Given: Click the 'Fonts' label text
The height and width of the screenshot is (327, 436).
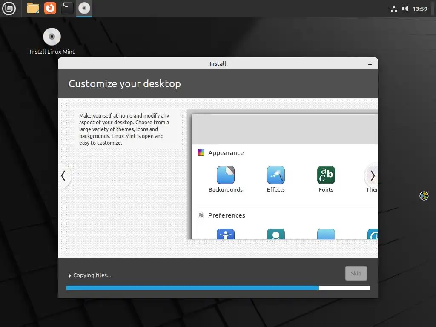Looking at the screenshot, I should [x=326, y=189].
